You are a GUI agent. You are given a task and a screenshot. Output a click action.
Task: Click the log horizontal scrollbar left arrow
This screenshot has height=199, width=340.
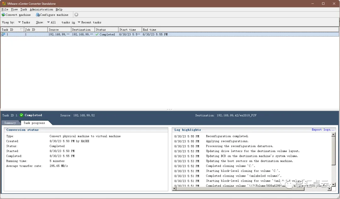tap(174, 189)
